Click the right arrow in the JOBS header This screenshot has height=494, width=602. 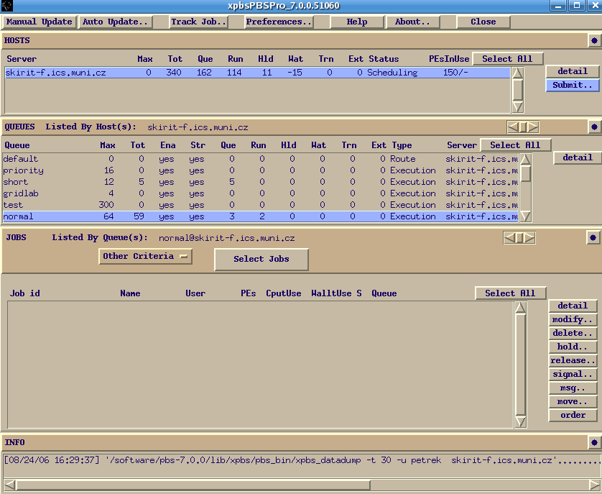529,237
